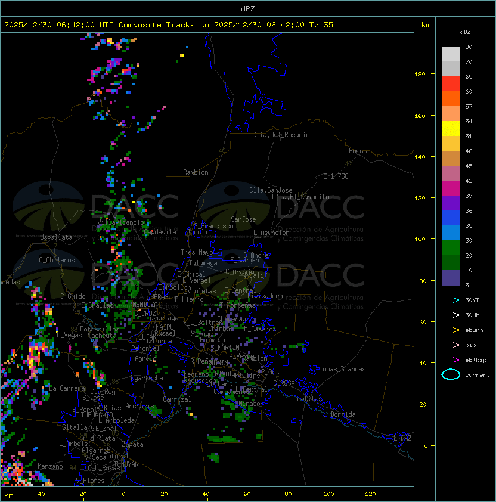Click the 'Uspallata' map label
This screenshot has width=496, height=502.
tap(56, 237)
